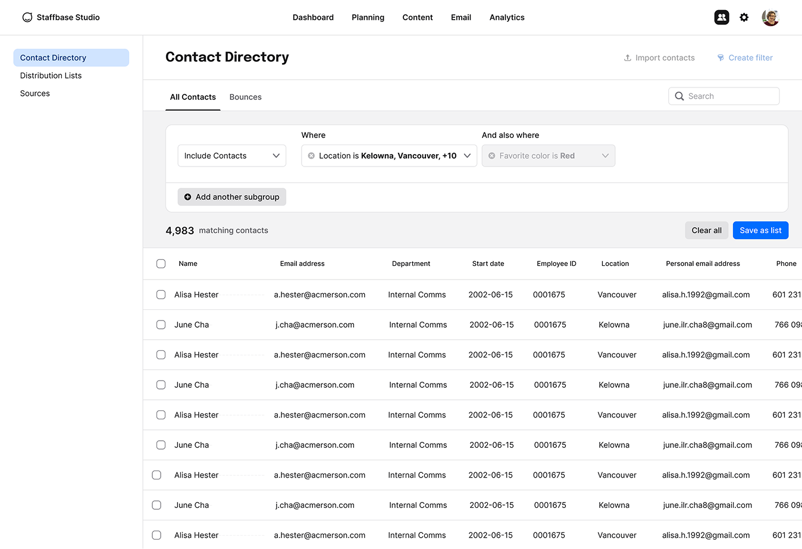Check the third June Cha row checkbox
Image resolution: width=802 pixels, height=549 pixels.
pos(161,445)
